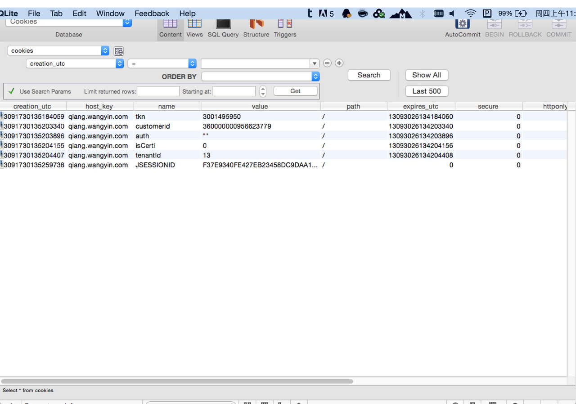This screenshot has width=576, height=404.
Task: Open the '=' operator dropdown
Action: tap(162, 63)
